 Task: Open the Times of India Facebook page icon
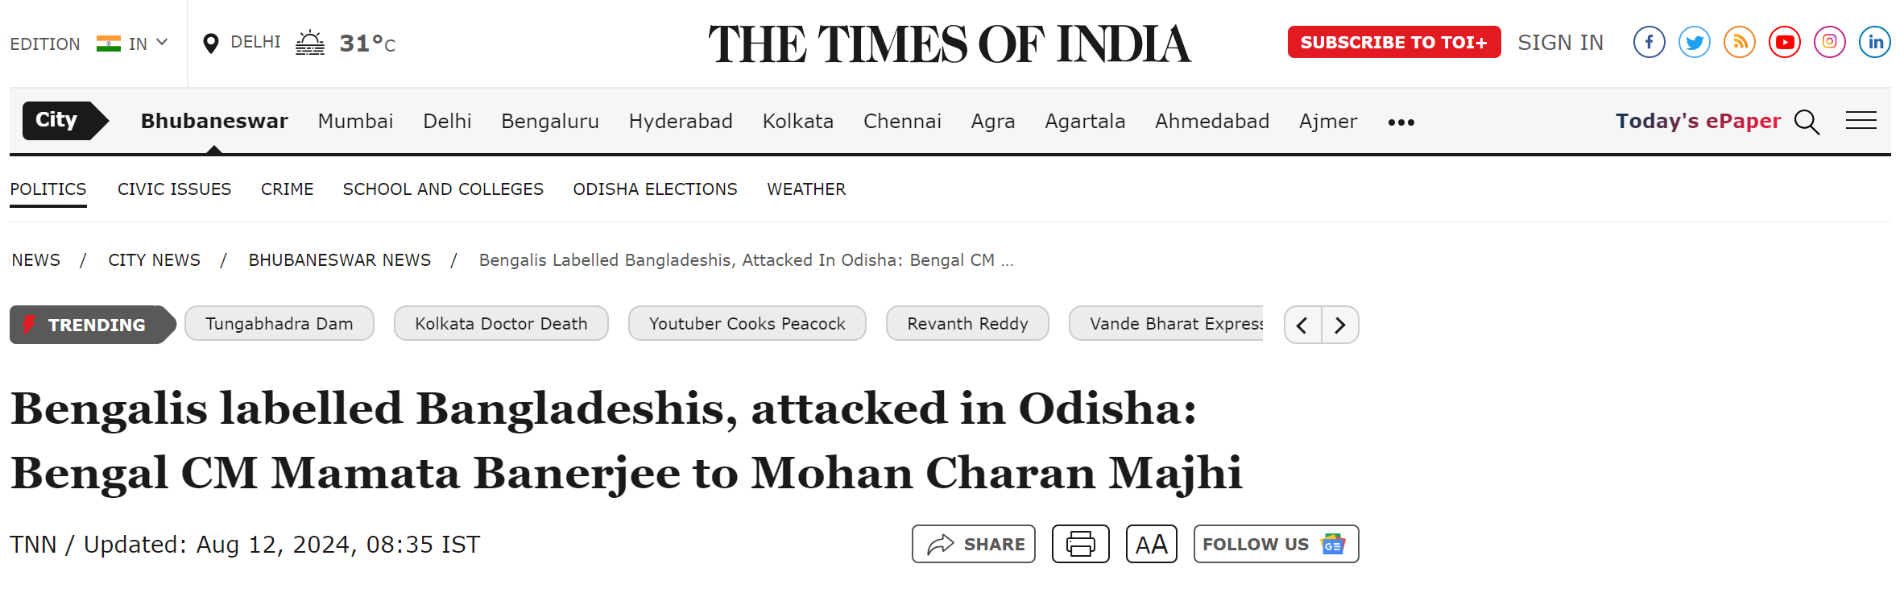pos(1649,42)
